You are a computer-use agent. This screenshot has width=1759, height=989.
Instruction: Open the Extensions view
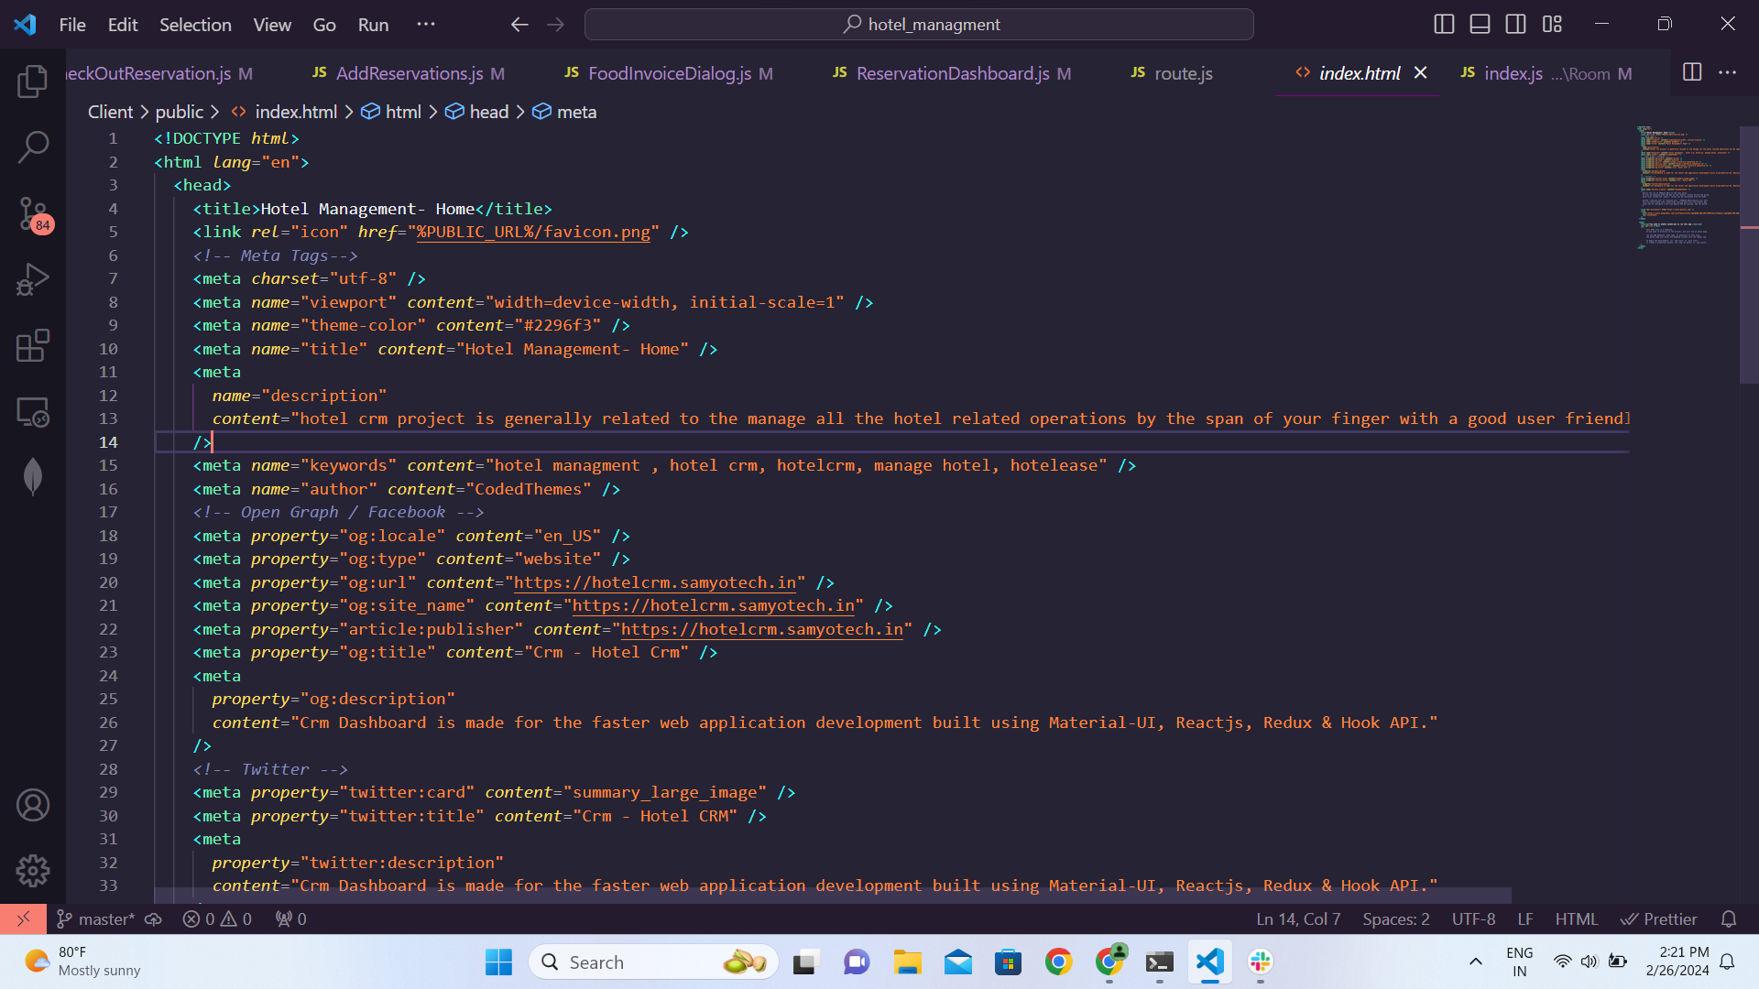(33, 346)
